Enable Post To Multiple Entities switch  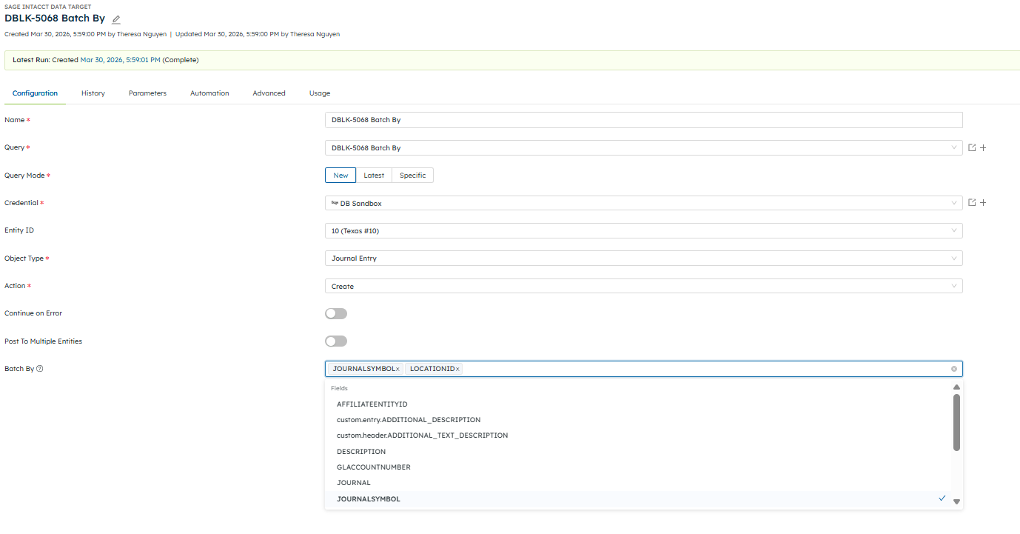point(335,341)
